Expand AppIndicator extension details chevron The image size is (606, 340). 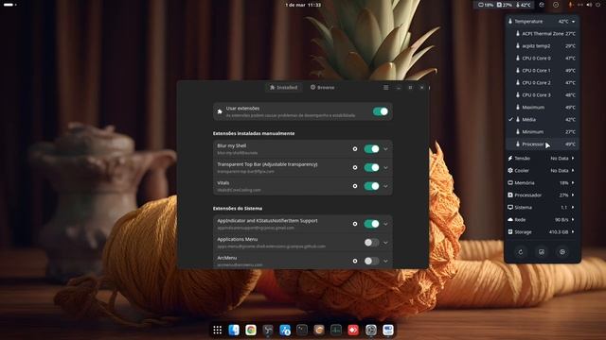coord(385,224)
